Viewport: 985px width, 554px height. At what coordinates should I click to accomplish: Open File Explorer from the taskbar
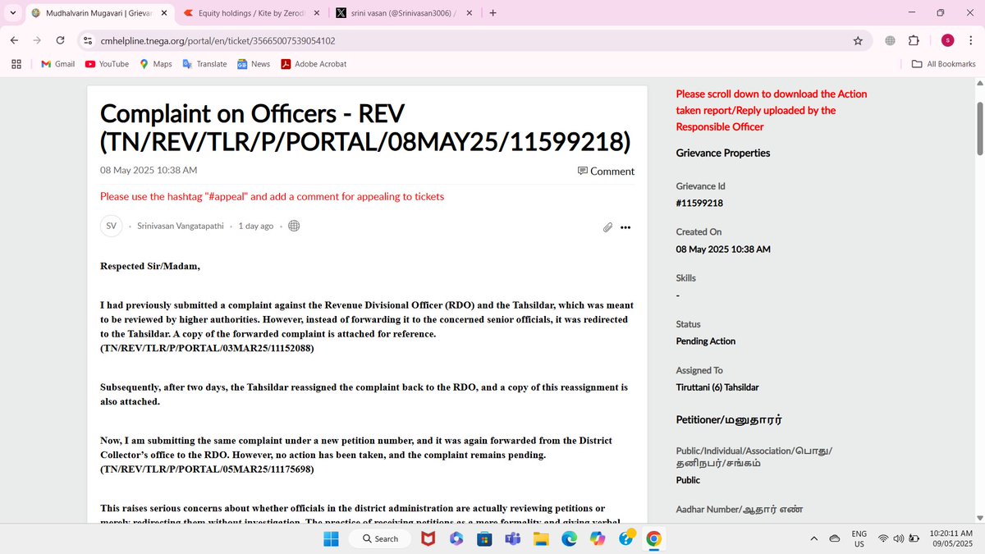[x=541, y=538]
